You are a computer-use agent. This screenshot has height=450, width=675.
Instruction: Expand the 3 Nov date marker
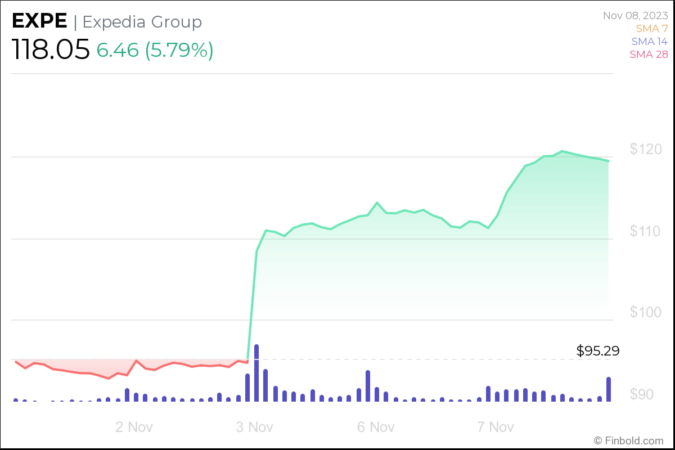coord(254,427)
